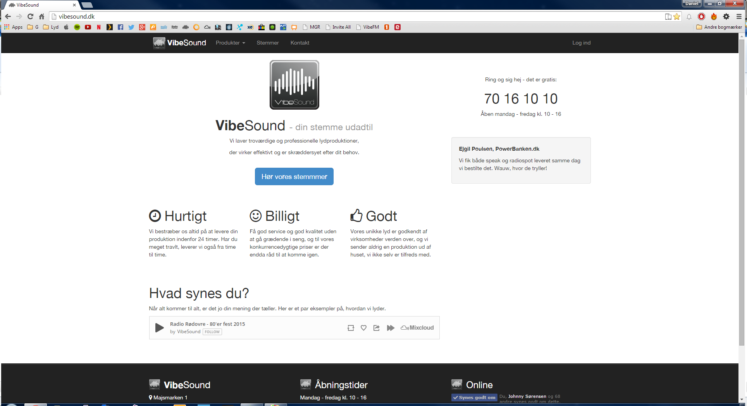Open the xe currency bookmark
Viewport: 747px width, 406px height.
[251, 27]
